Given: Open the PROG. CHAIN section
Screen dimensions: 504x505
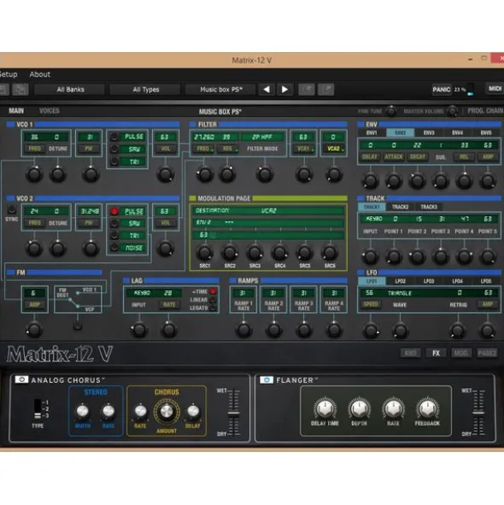Looking at the screenshot, I should point(485,111).
